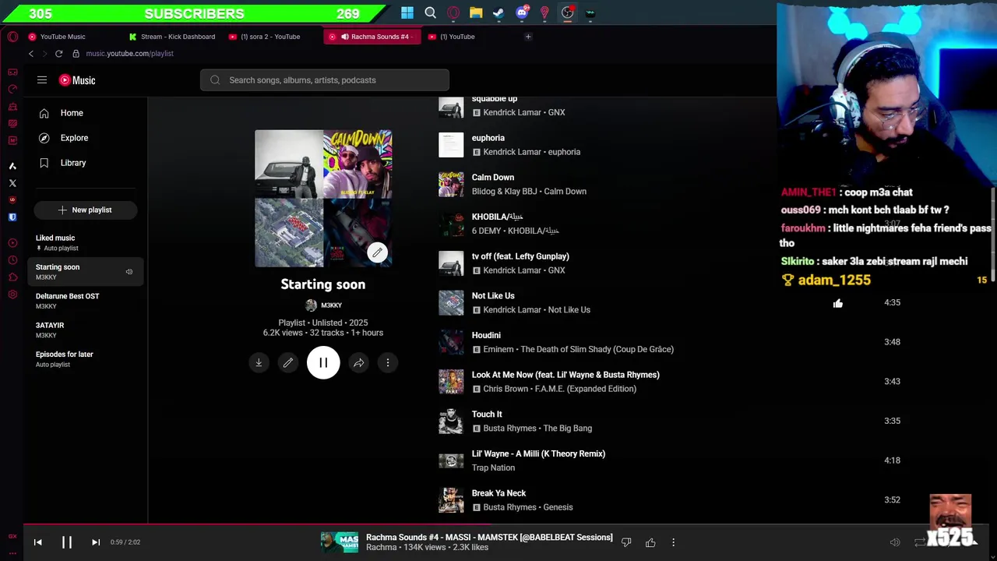
Task: Open the Busta Rhymes artist link under Touch It
Action: (509, 429)
